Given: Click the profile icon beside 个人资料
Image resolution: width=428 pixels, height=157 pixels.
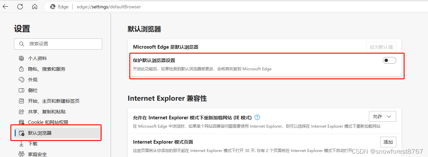Looking at the screenshot, I should pyautogui.click(x=21, y=58).
